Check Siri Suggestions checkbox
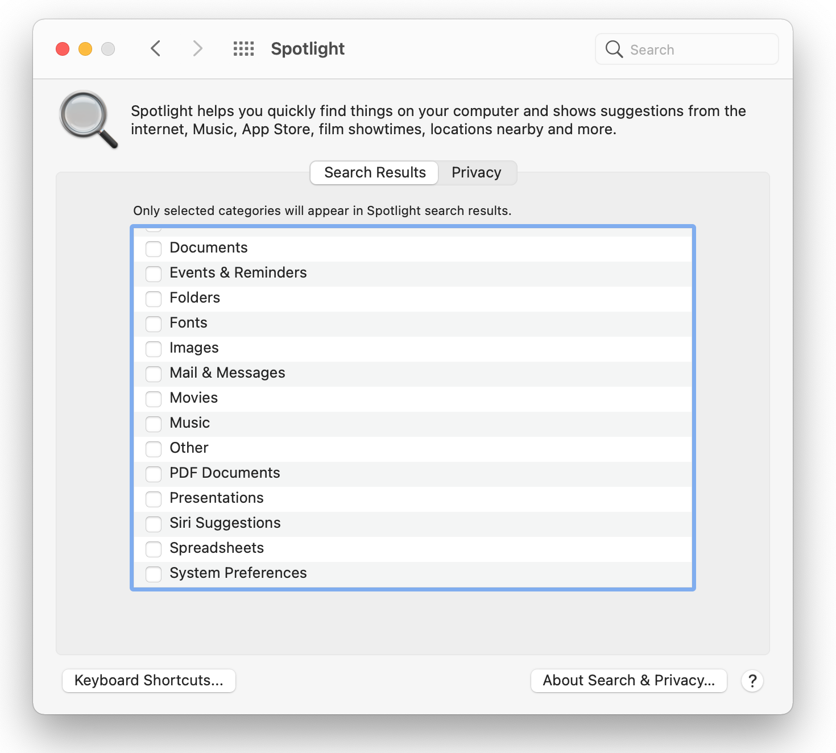 coord(154,524)
